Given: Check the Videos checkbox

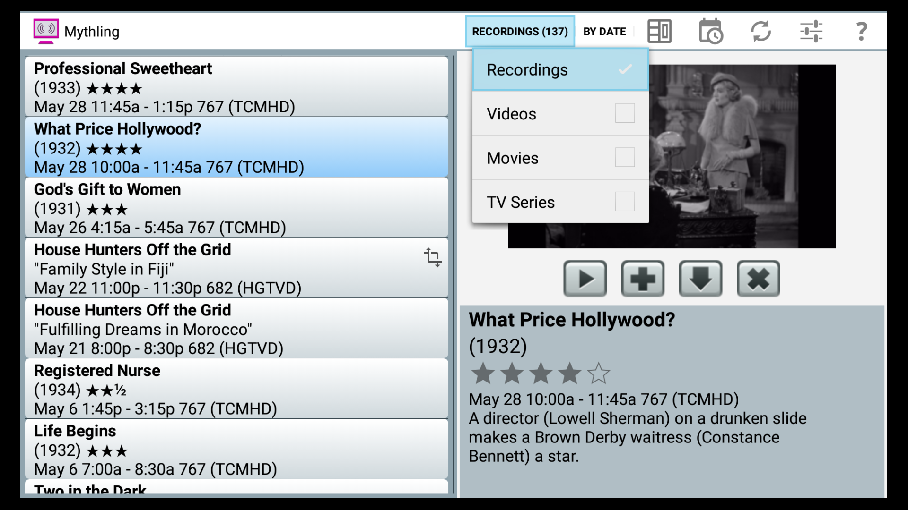Looking at the screenshot, I should pyautogui.click(x=625, y=113).
